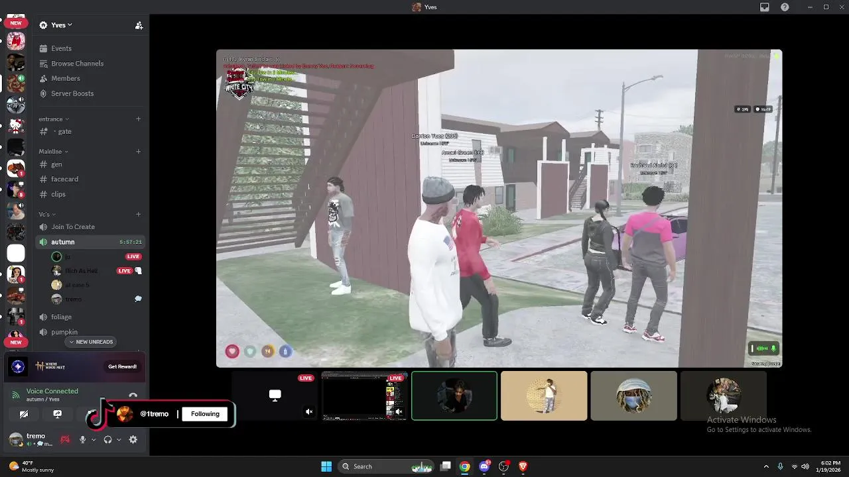Open the Where Winds Meet quest banner
The image size is (849, 477).
[x=73, y=366]
